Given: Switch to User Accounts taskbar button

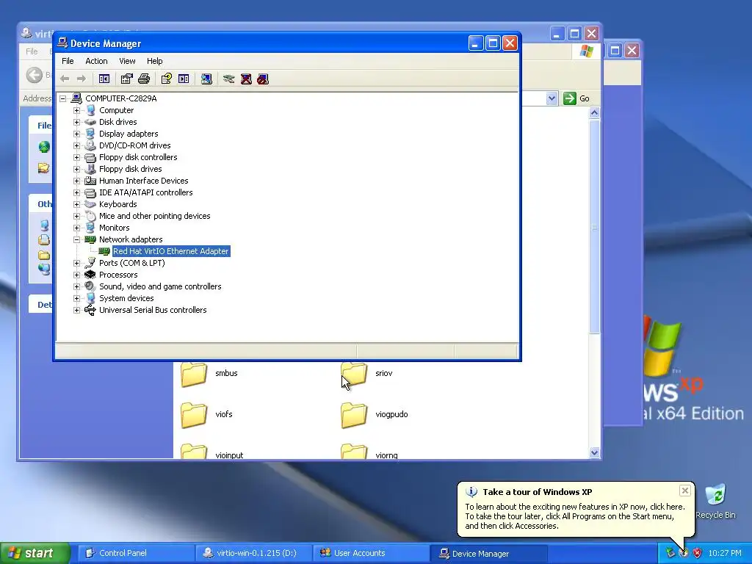Looking at the screenshot, I should tap(371, 553).
